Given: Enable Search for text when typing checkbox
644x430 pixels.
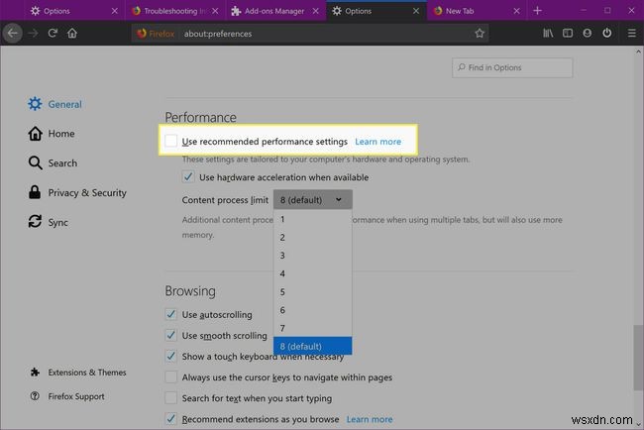Looking at the screenshot, I should [170, 398].
